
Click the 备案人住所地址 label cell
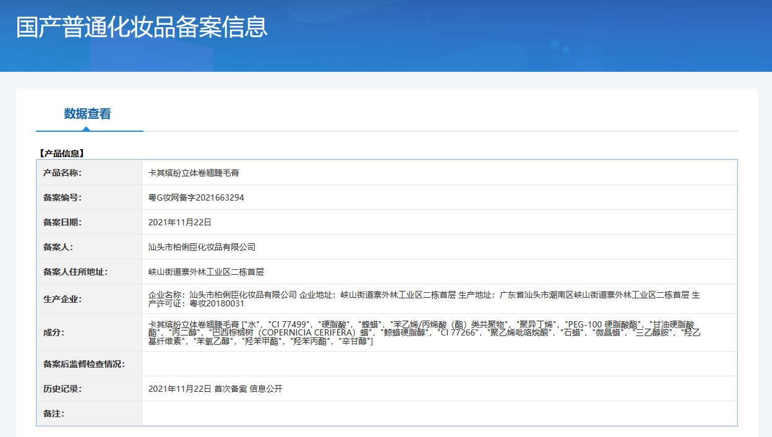point(89,272)
